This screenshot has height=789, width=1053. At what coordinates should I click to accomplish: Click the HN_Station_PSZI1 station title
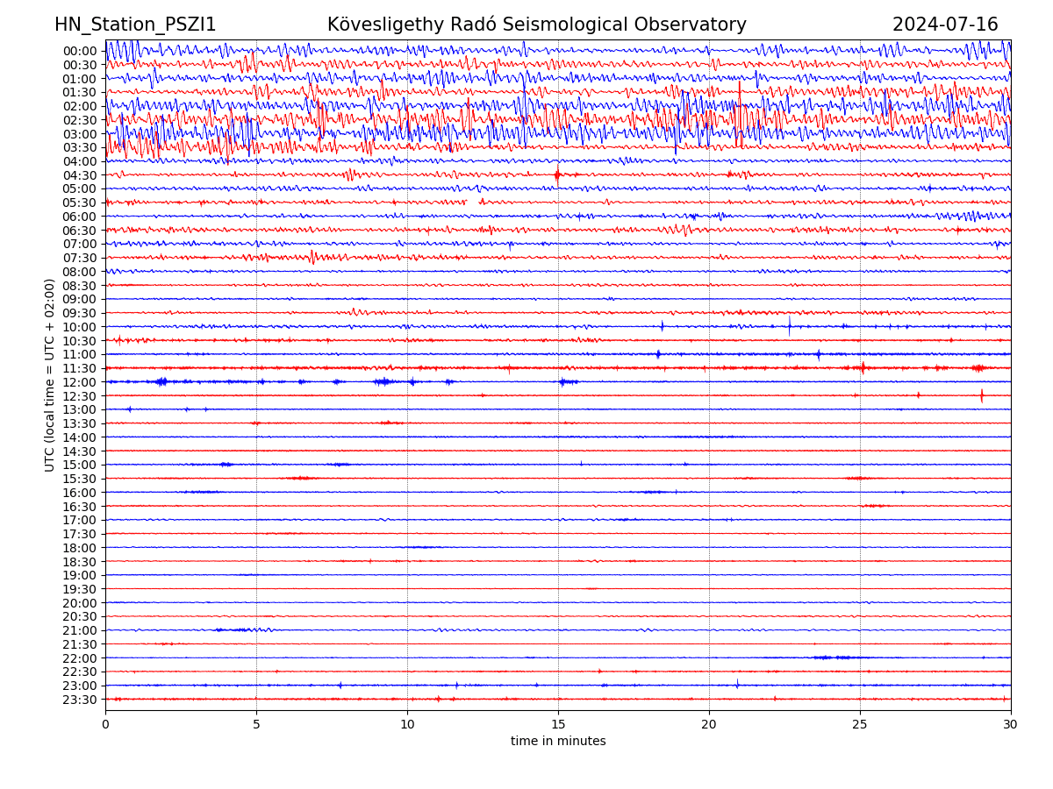(135, 25)
